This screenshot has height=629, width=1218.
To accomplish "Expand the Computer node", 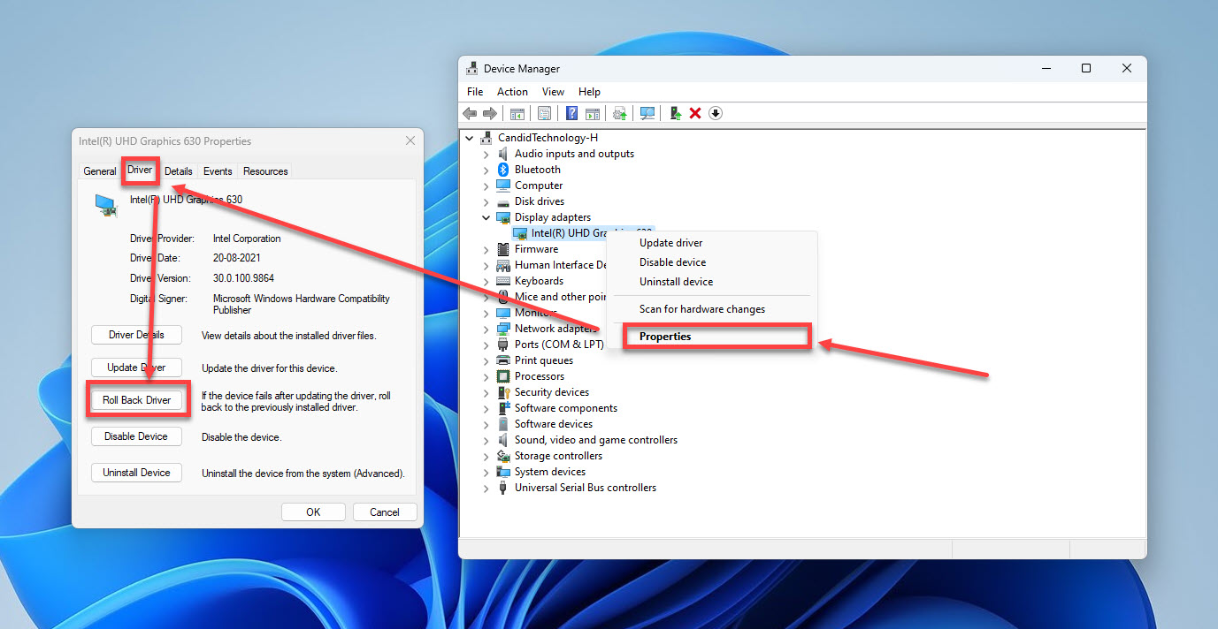I will (x=486, y=186).
